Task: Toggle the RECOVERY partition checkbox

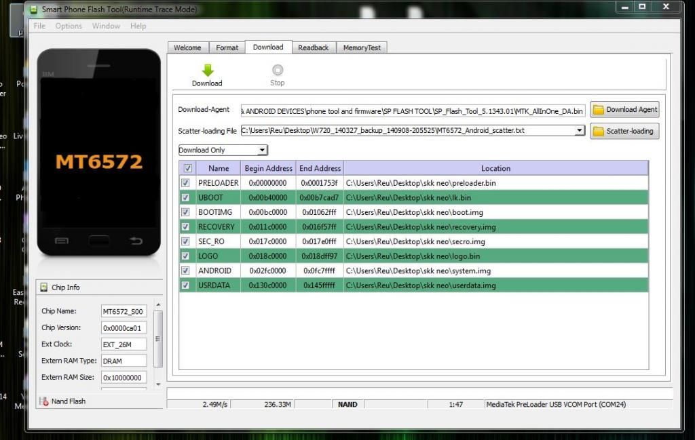Action: click(x=186, y=227)
